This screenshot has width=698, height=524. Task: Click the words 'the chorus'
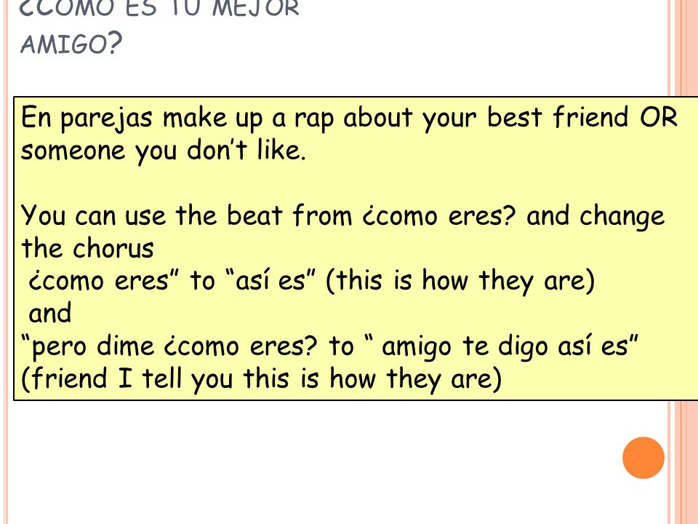[x=87, y=247]
